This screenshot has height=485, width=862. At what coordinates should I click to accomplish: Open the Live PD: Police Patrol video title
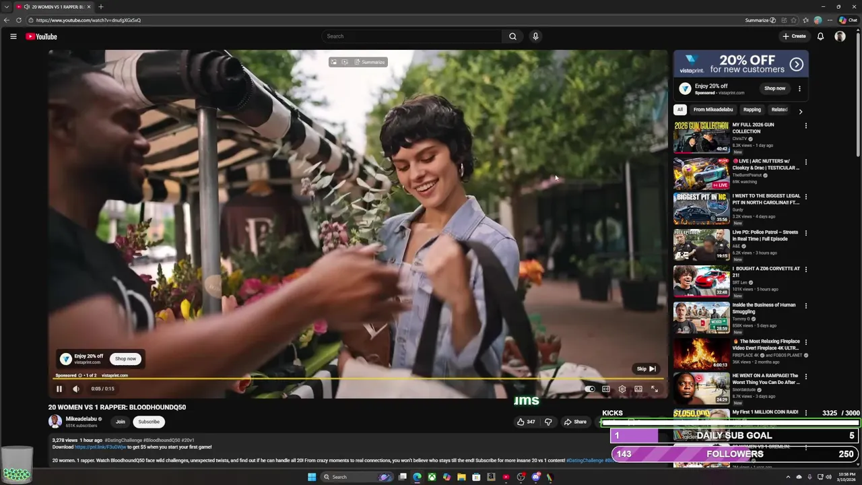(765, 235)
